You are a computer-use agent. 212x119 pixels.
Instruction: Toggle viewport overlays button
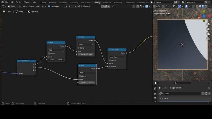[186, 6]
